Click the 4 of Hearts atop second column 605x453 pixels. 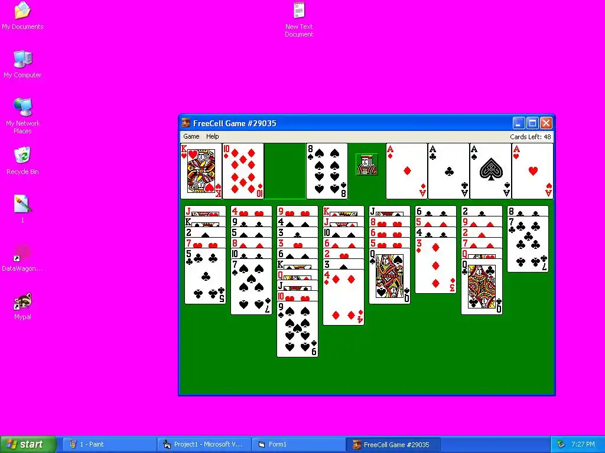tap(251, 211)
